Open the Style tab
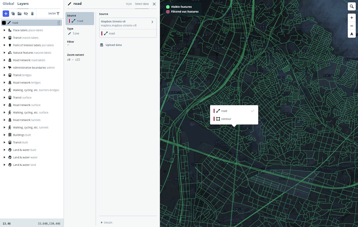The width and height of the screenshot is (358, 227). tap(129, 4)
